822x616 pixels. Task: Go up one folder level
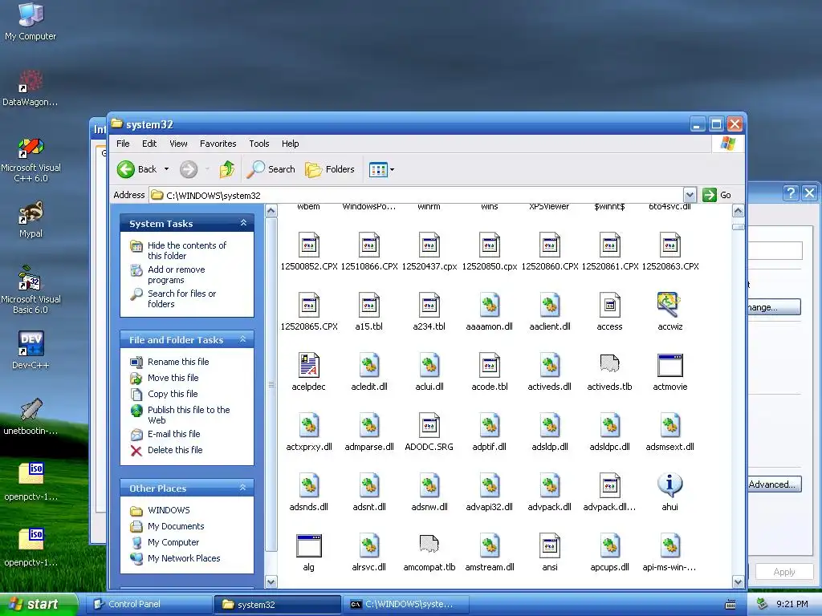click(x=227, y=169)
